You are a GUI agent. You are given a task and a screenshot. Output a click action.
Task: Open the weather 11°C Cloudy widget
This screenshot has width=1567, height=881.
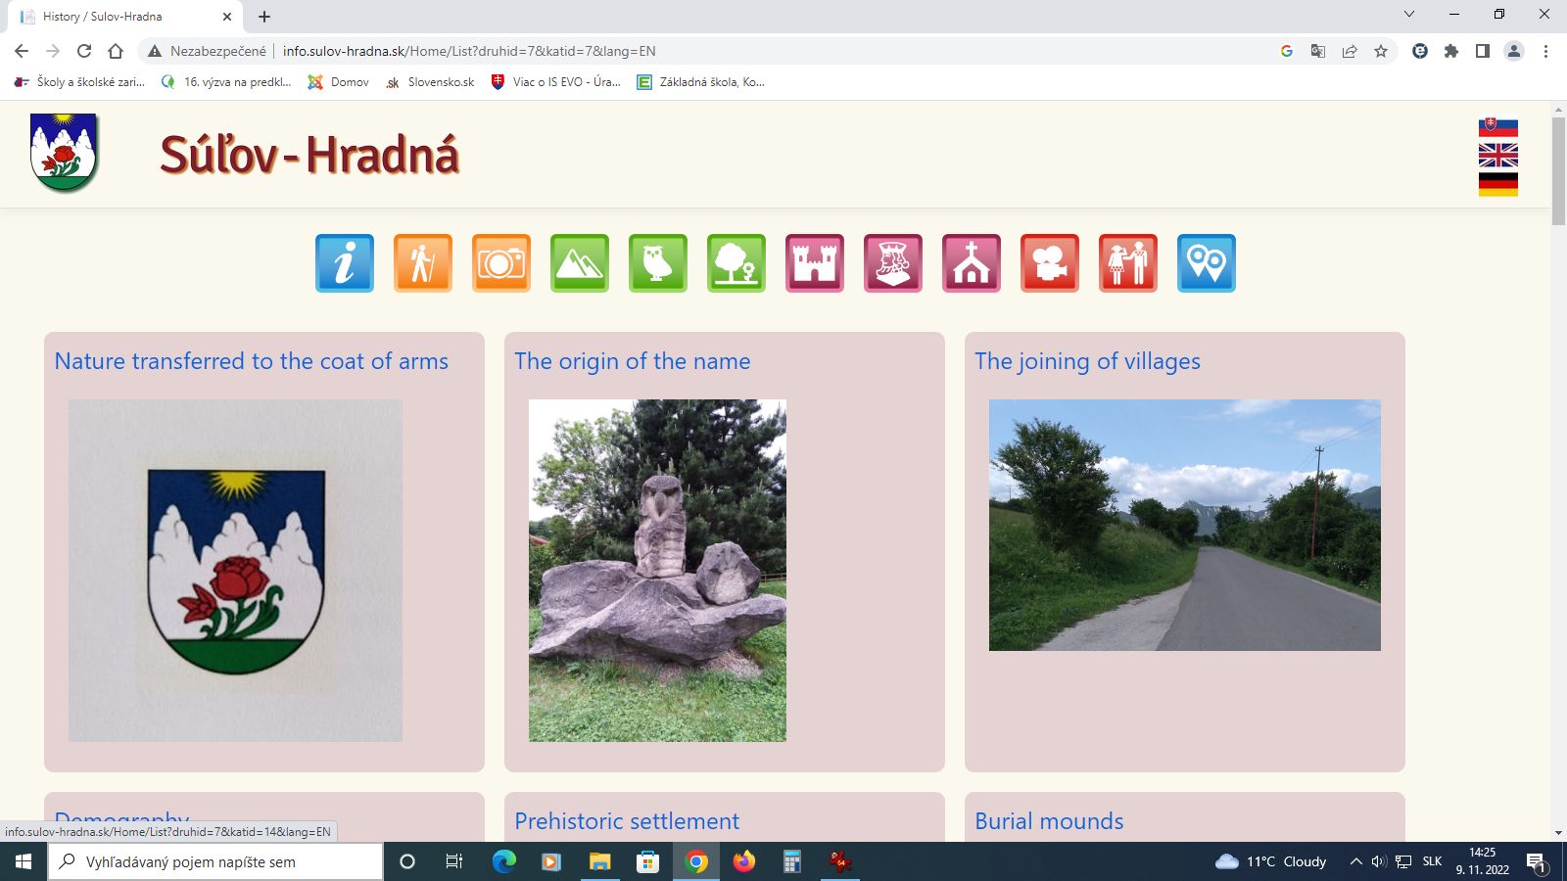point(1270,861)
